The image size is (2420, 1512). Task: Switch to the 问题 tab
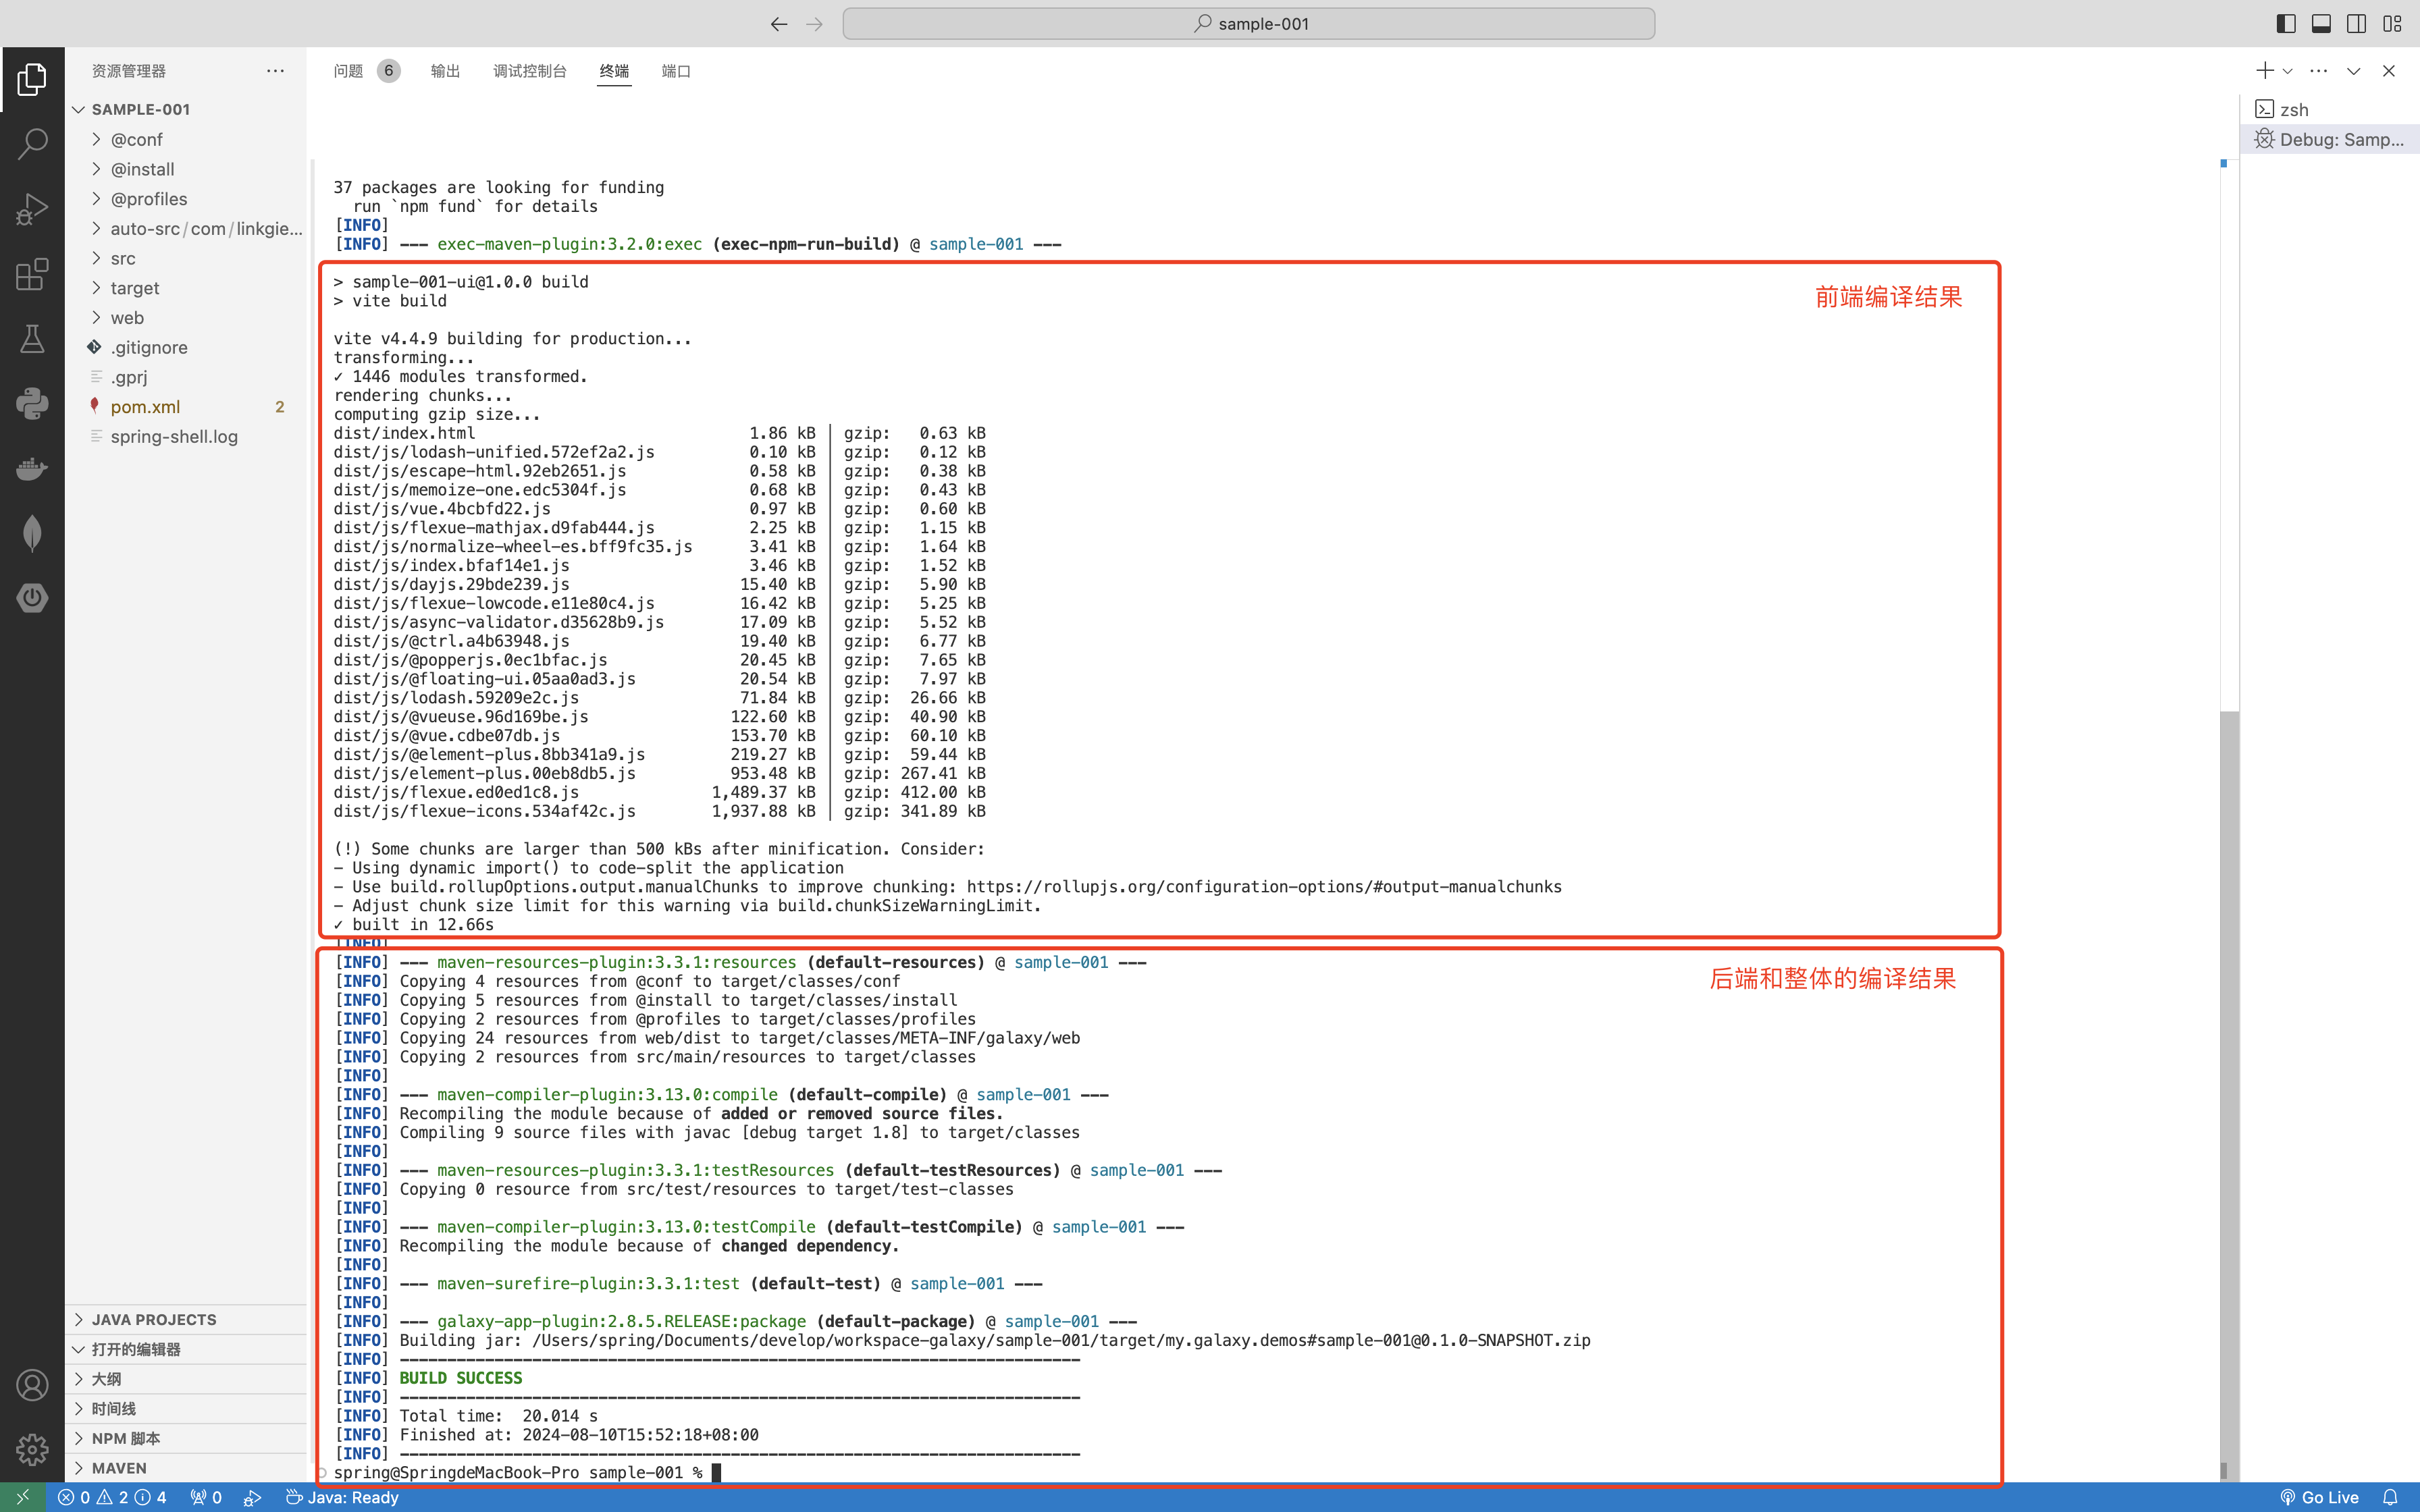click(x=366, y=71)
